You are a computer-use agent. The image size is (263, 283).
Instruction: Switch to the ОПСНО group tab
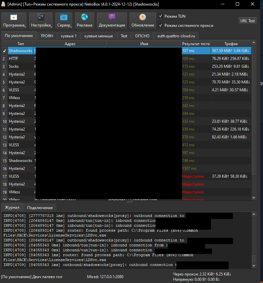pos(142,36)
